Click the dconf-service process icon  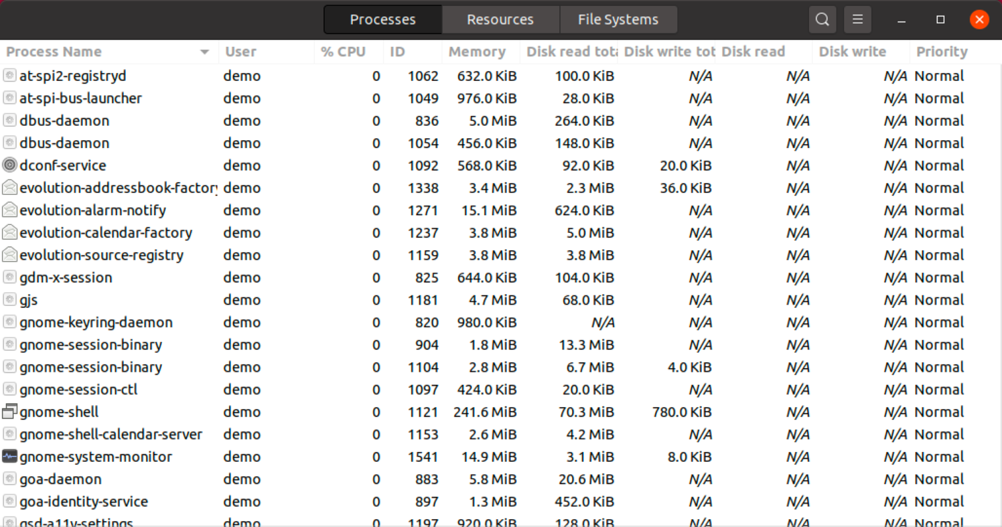[x=9, y=165]
